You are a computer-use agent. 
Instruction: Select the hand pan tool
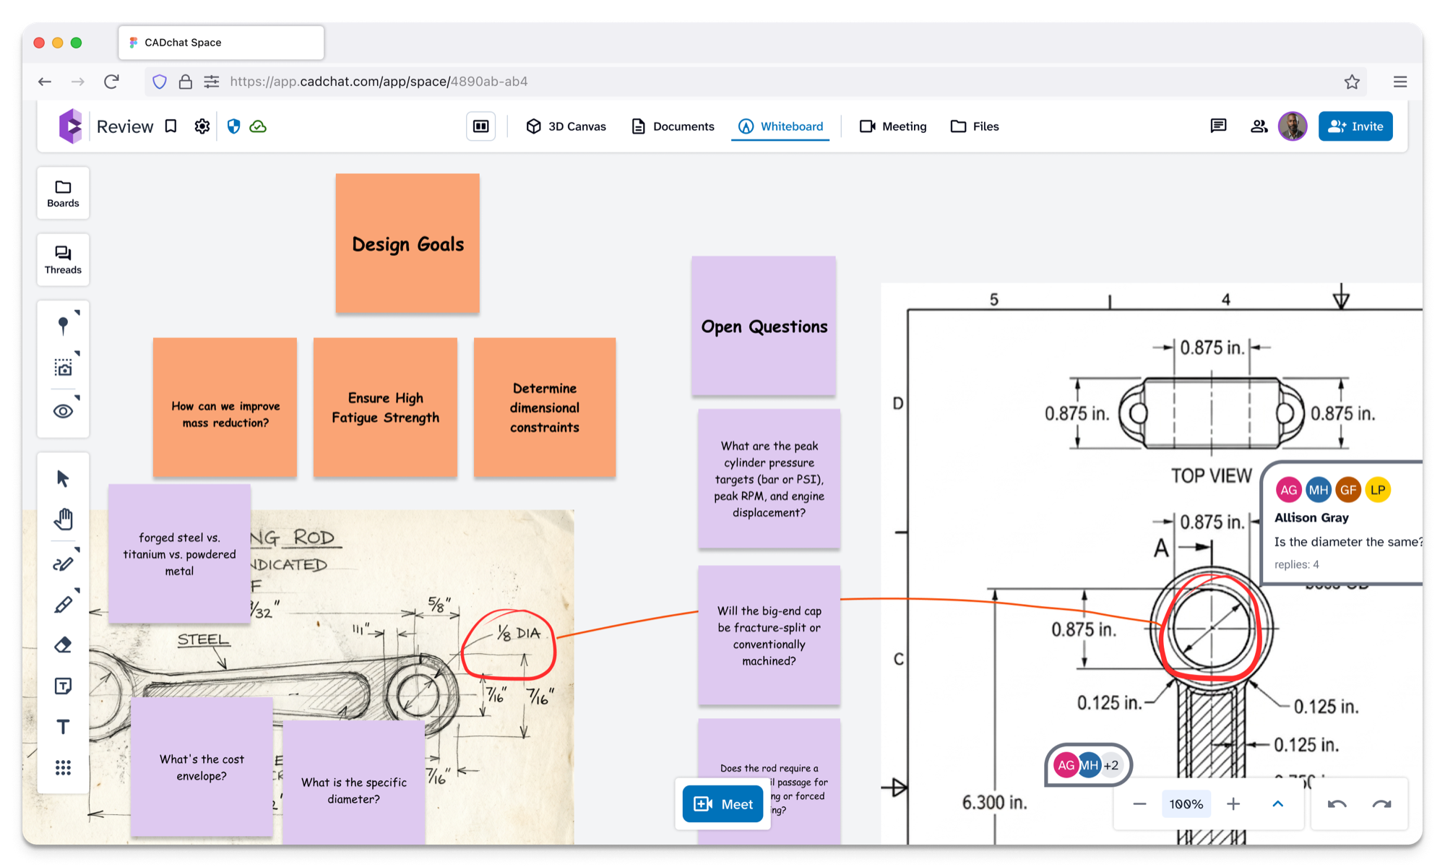63,519
